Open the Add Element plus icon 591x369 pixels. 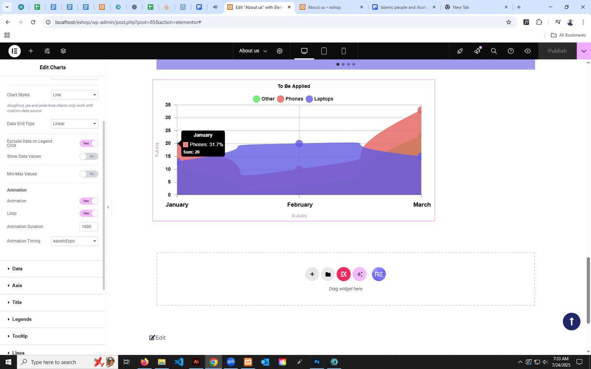[31, 51]
